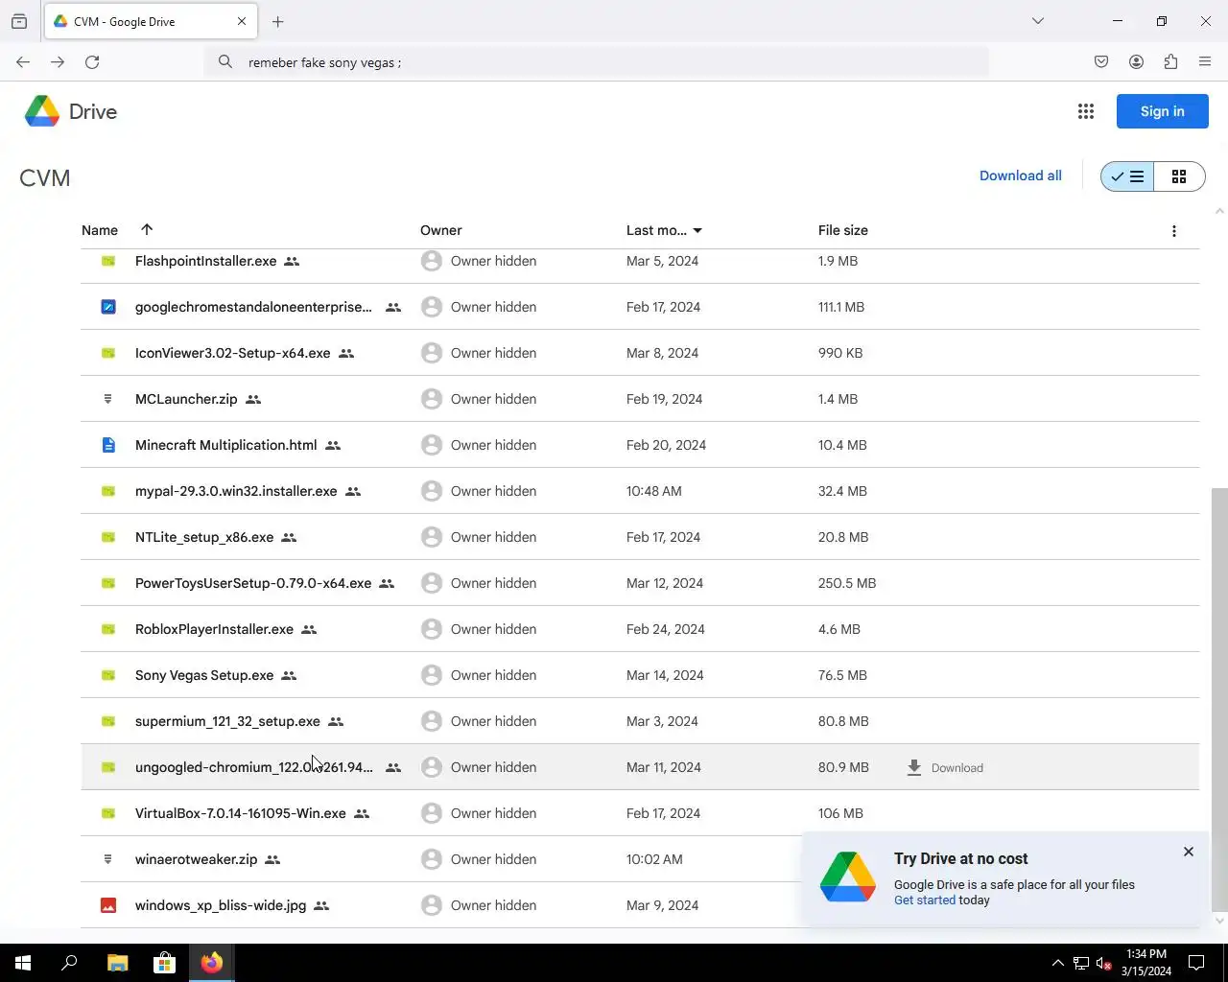Click the shared icon beside Sony Vegas Setup.exe
1228x982 pixels.
tap(289, 675)
